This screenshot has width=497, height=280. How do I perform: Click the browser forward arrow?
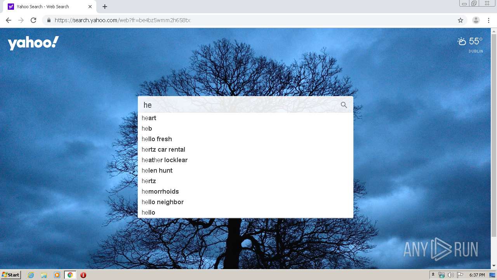click(x=21, y=20)
